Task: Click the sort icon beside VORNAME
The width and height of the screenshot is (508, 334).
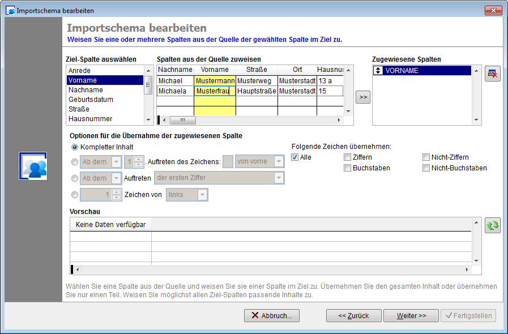Action: coord(378,71)
